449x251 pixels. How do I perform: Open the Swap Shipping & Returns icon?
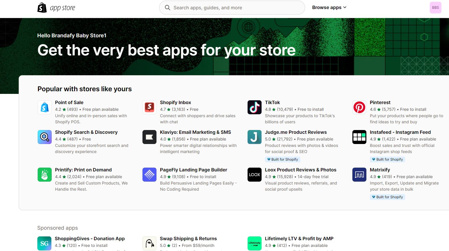(149, 243)
